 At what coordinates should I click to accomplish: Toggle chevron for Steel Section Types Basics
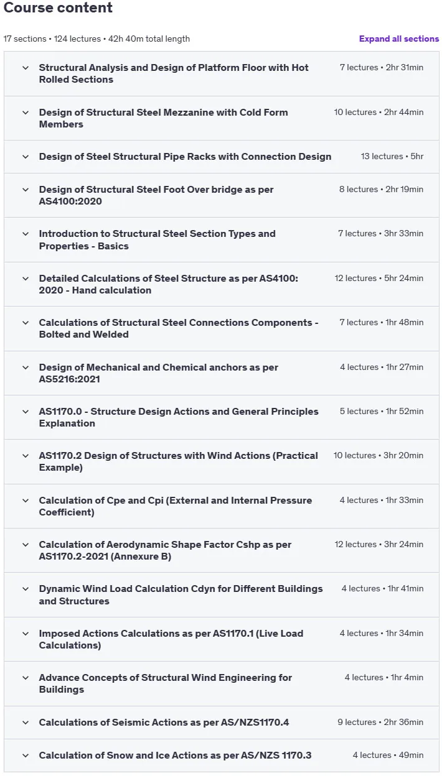(x=26, y=234)
